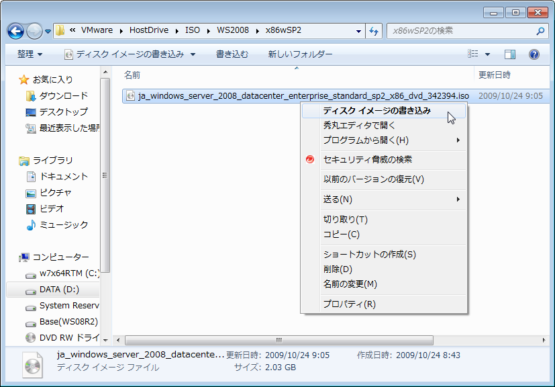The width and height of the screenshot is (555, 387).
Task: Choose 秀丸エディタで開く from context menu
Action: click(x=384, y=126)
